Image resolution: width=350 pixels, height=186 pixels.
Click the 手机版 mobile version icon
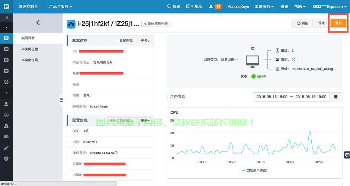(188, 6)
